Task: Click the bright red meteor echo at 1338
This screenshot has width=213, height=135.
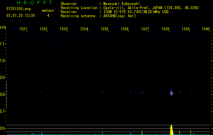Action: [171, 93]
